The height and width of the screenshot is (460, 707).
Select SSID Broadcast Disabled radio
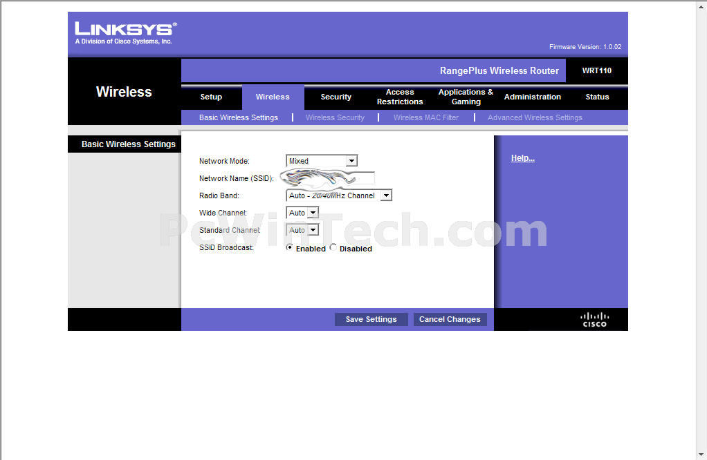(333, 247)
